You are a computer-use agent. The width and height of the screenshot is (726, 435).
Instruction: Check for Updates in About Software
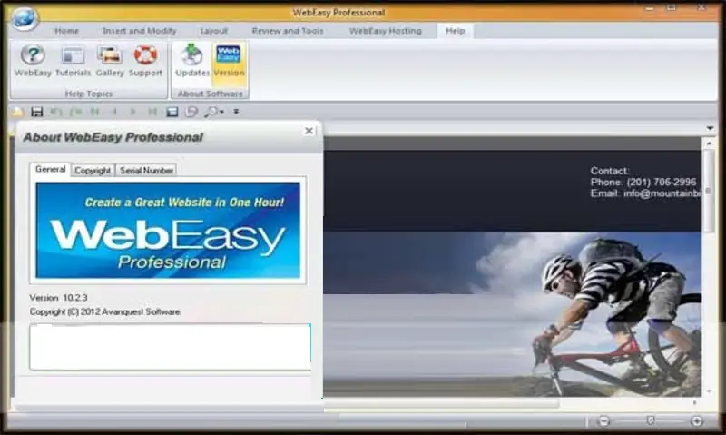point(192,61)
